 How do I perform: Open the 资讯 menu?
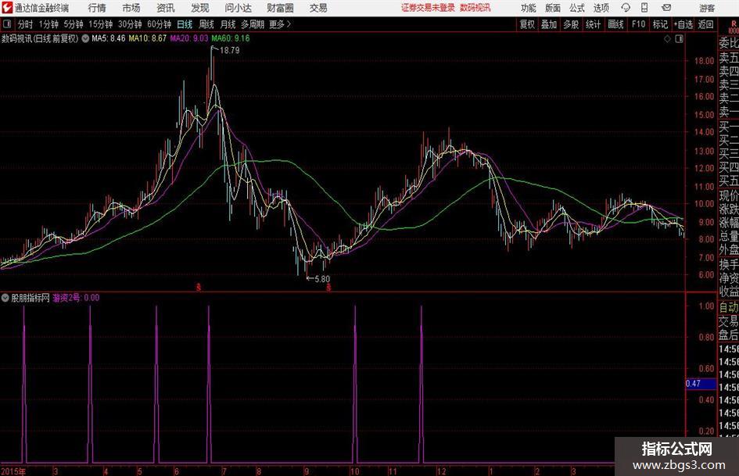click(166, 8)
